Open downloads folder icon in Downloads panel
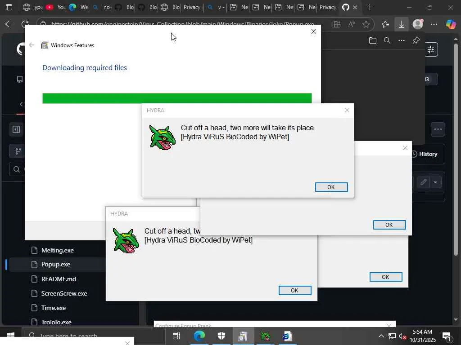461x345 pixels. (x=372, y=40)
